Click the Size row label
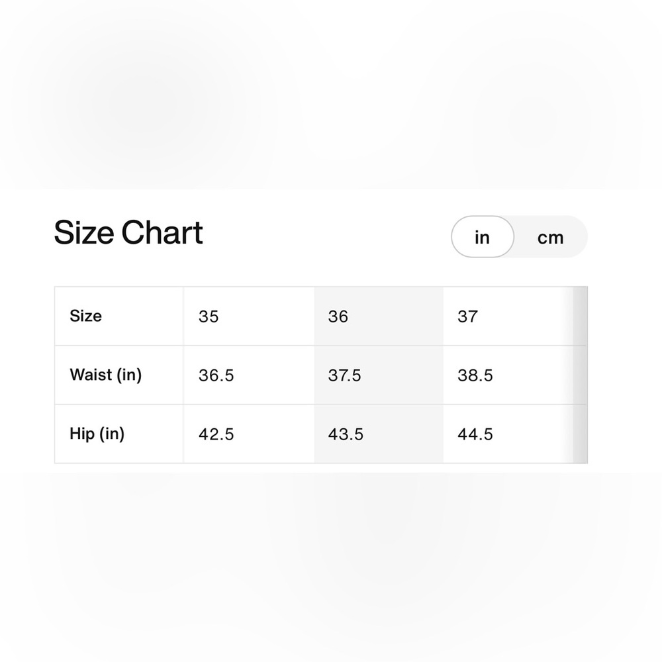This screenshot has width=662, height=662. coord(85,316)
